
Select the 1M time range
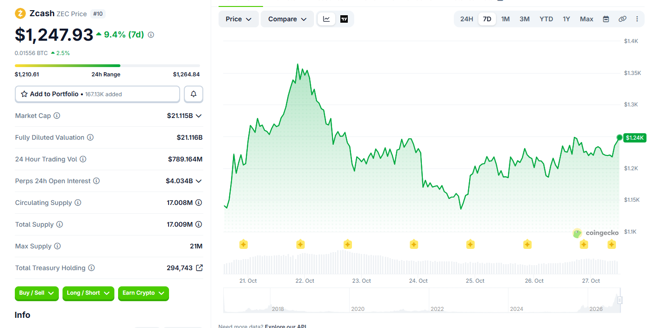[505, 19]
